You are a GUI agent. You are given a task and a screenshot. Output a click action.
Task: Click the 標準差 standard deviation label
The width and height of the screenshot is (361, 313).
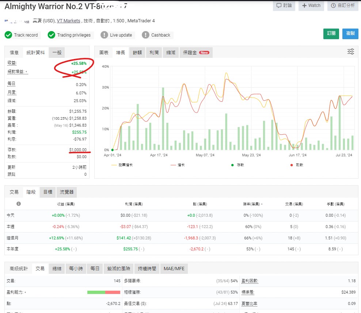click(248, 292)
